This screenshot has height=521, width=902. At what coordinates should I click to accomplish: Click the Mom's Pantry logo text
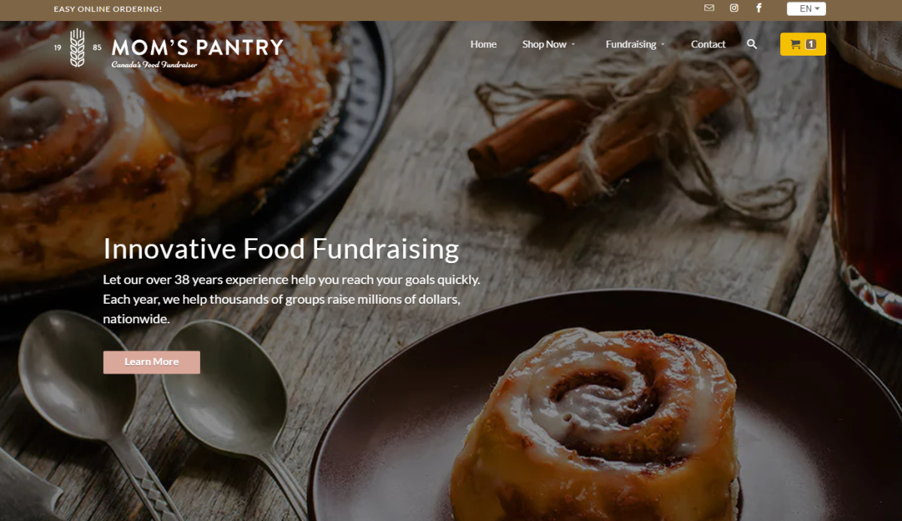(198, 47)
